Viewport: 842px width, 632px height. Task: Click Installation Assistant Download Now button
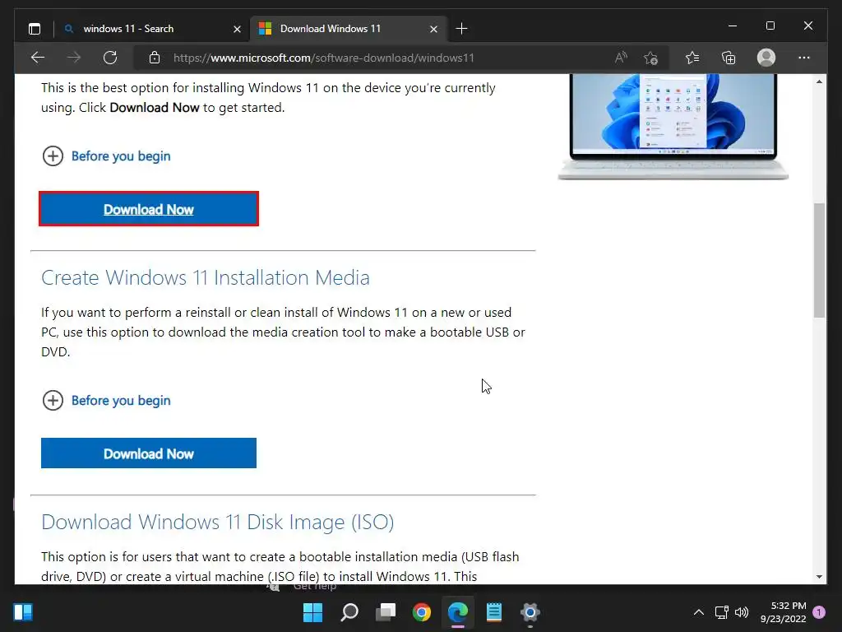tap(149, 208)
